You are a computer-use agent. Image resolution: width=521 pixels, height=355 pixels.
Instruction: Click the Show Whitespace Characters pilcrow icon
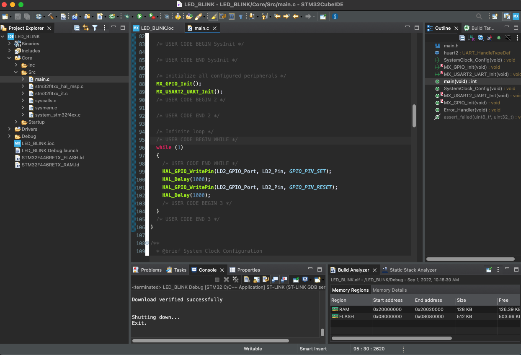pos(241,16)
